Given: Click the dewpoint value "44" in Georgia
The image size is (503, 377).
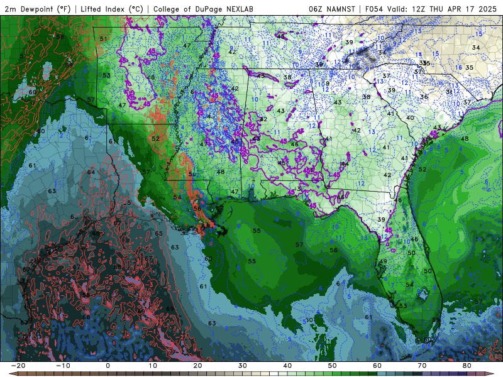Looking at the screenshot, I should click(345, 164).
